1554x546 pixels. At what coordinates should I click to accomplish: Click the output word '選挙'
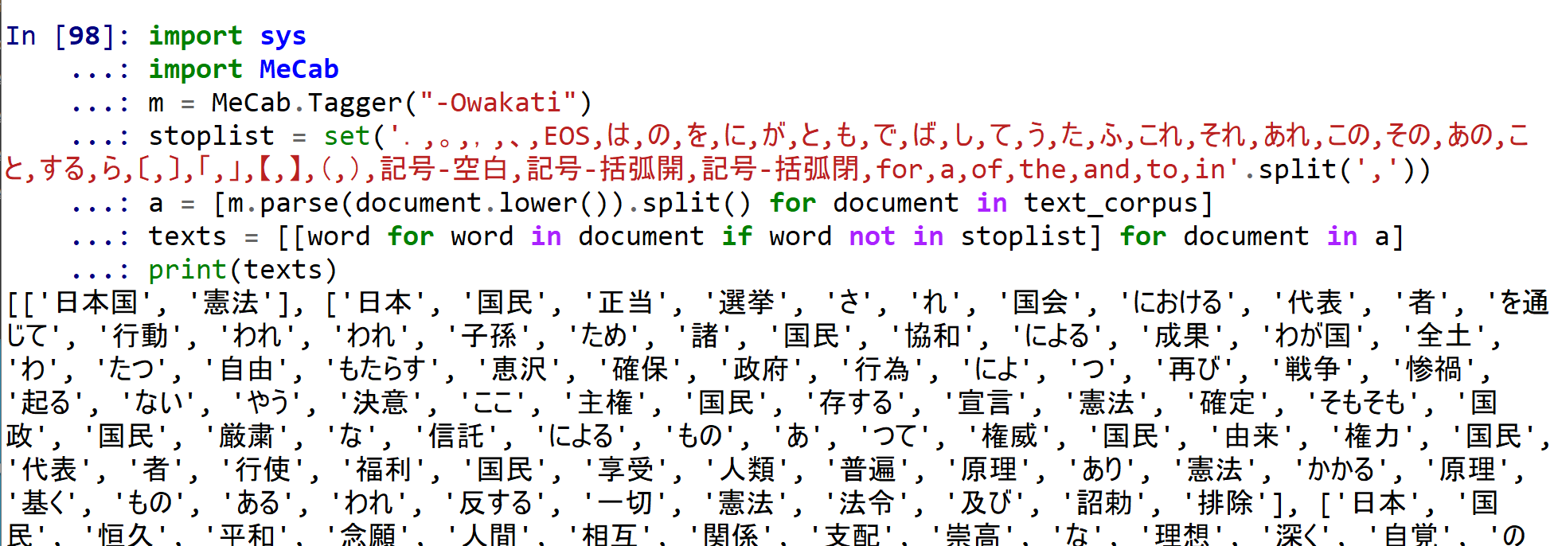coord(746,304)
